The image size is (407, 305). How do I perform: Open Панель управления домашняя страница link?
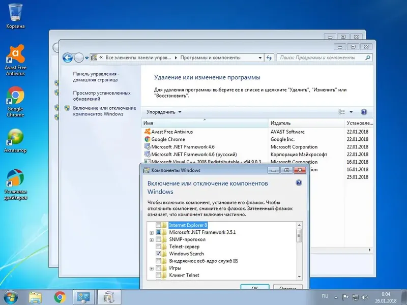click(x=96, y=77)
